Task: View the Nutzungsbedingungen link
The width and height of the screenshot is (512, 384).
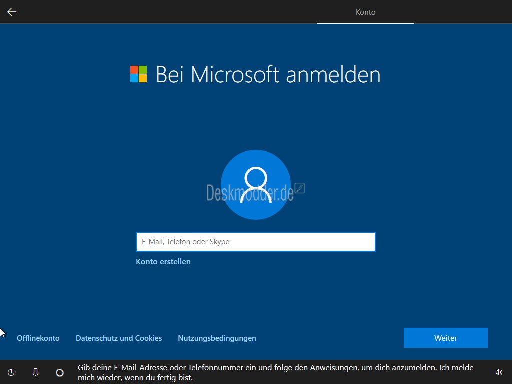Action: click(x=217, y=338)
